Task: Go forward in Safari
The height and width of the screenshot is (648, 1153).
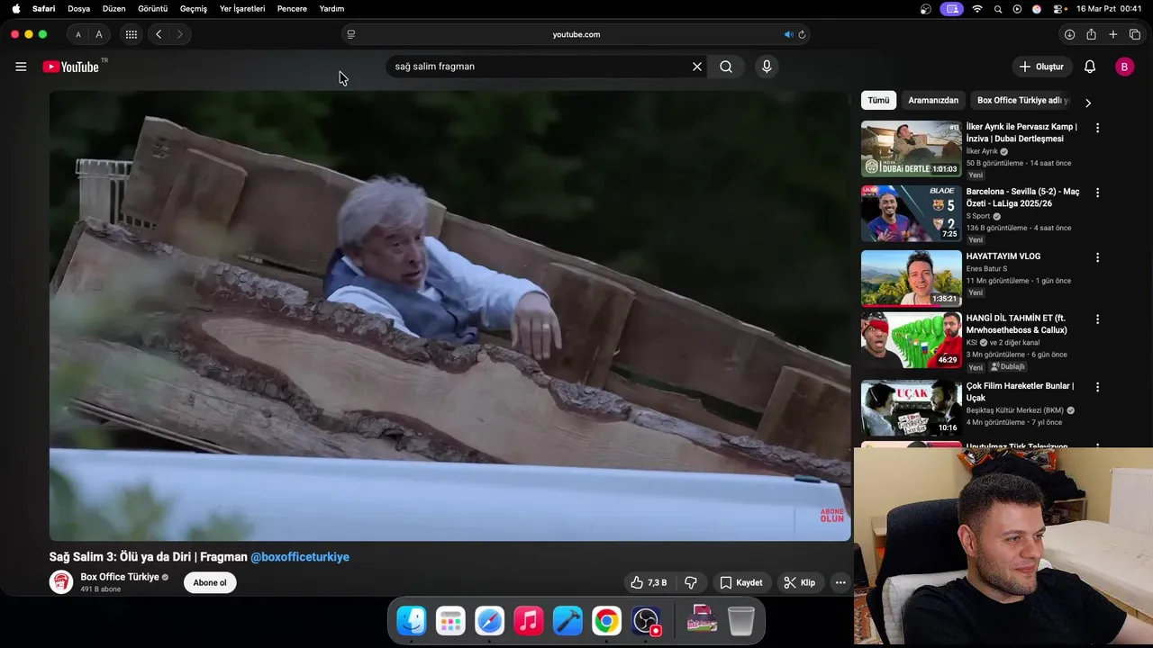Action: [x=180, y=34]
